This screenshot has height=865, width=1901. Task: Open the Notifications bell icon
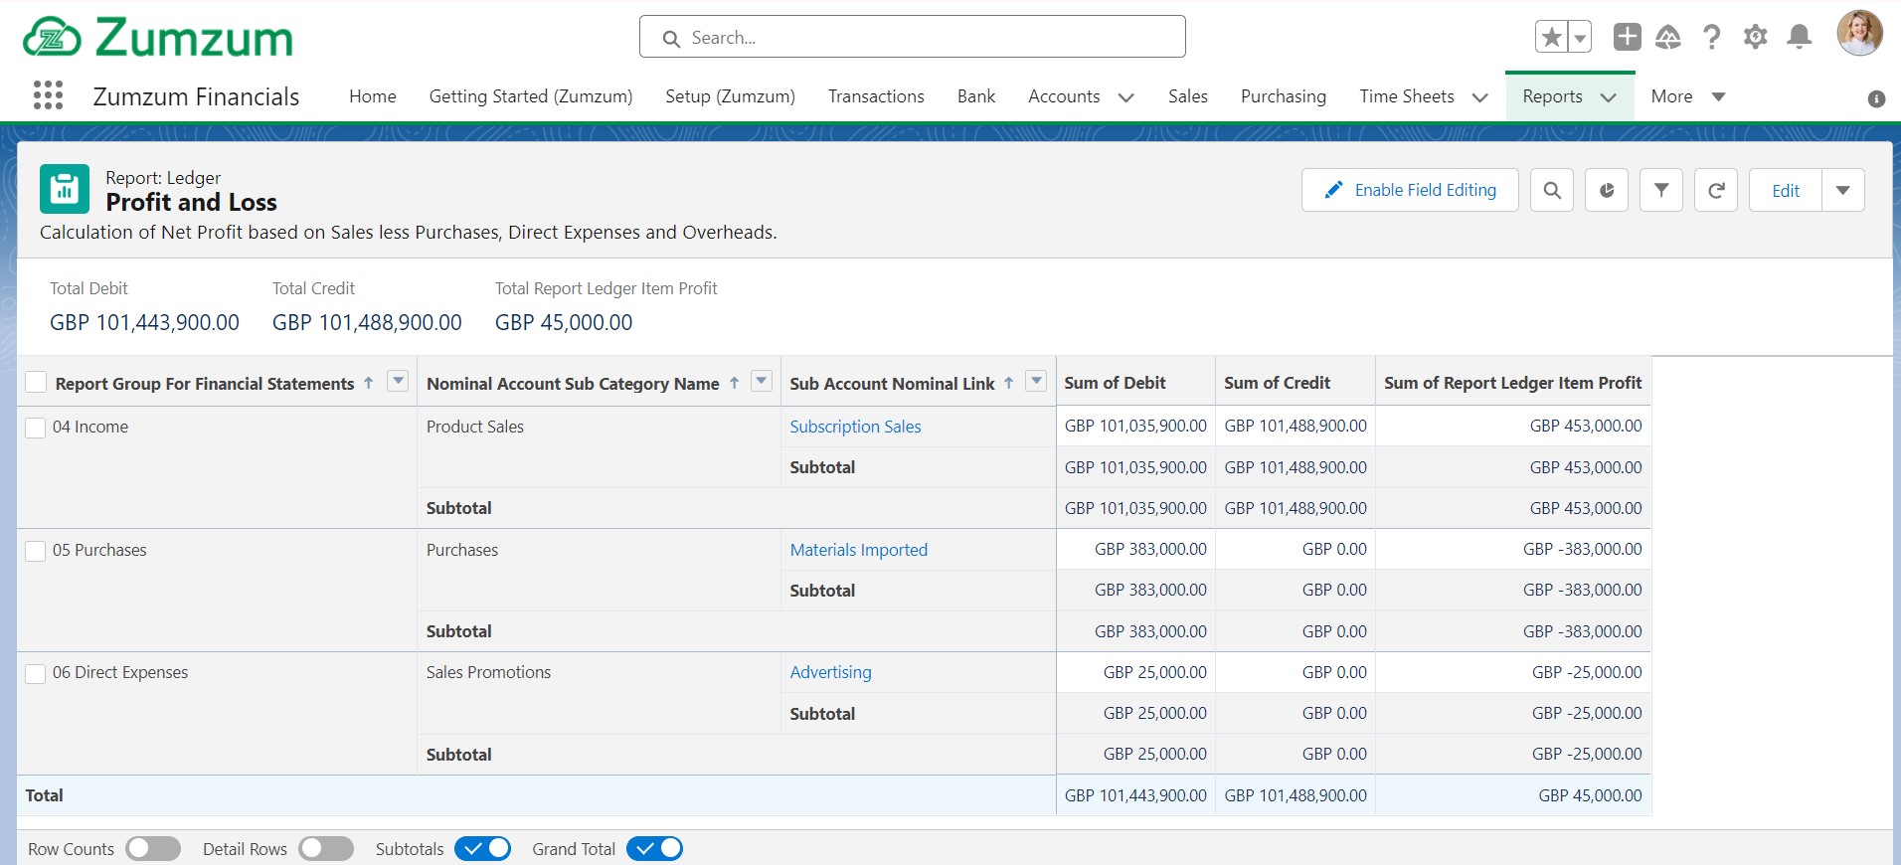1800,38
